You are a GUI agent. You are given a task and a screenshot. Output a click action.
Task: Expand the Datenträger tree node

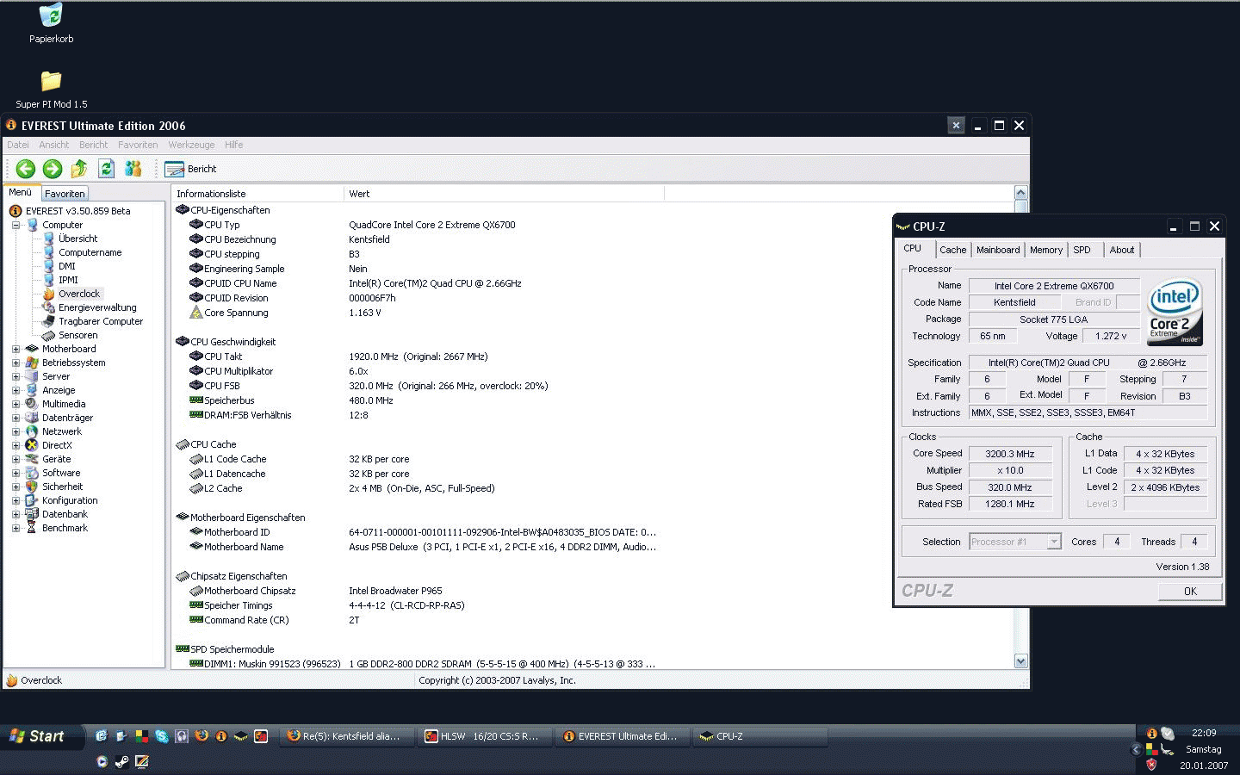point(15,418)
